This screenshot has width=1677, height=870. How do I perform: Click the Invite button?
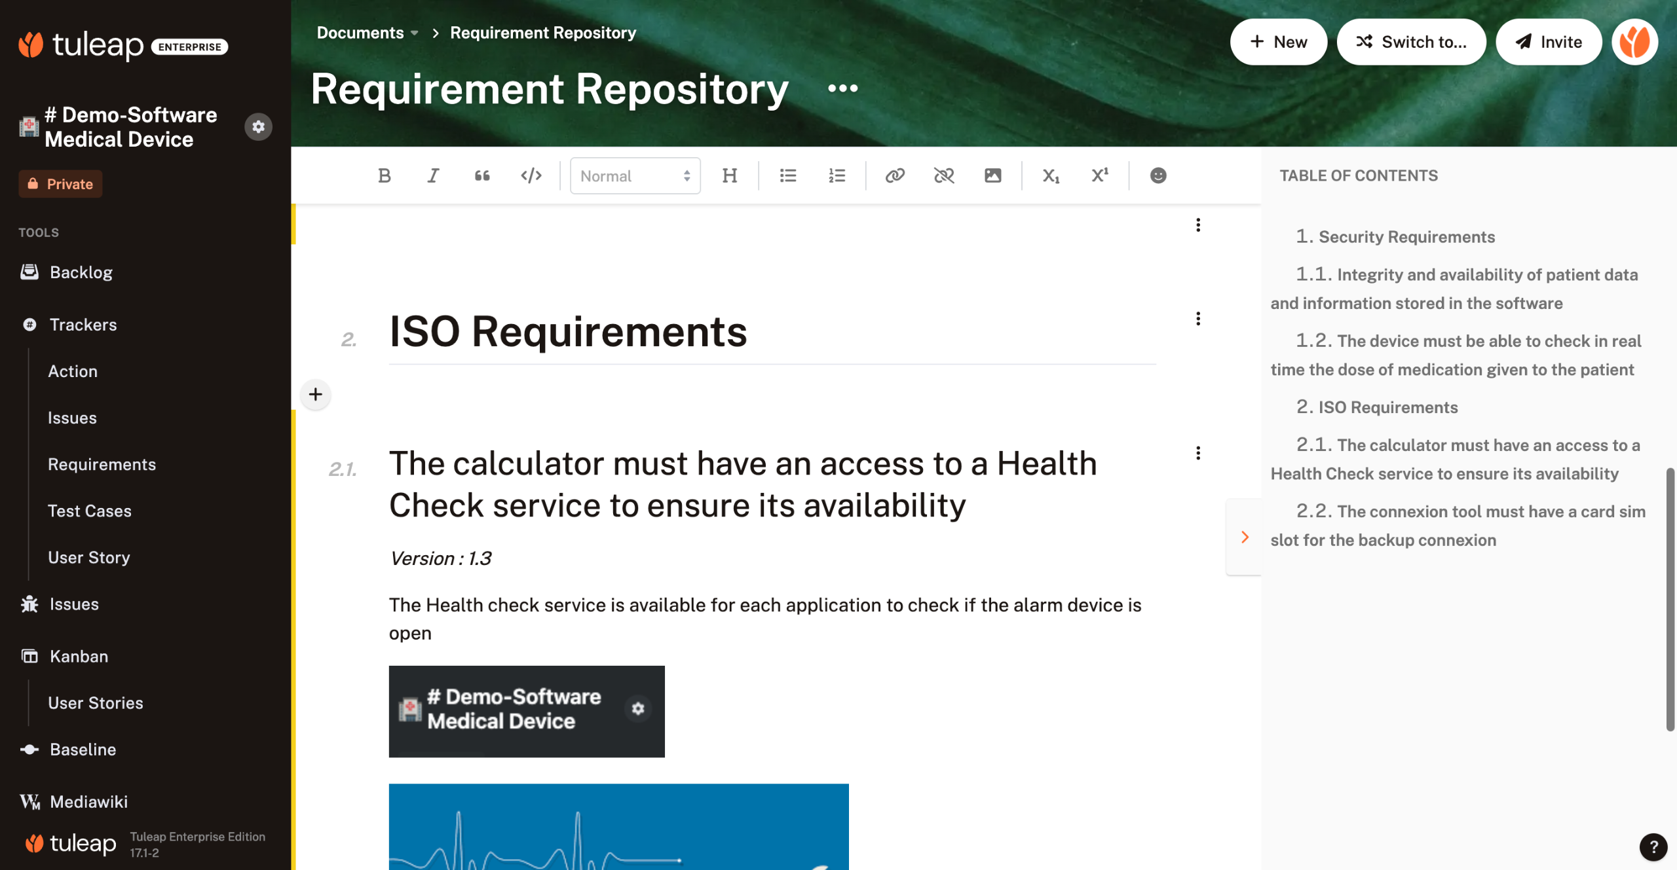pyautogui.click(x=1549, y=42)
